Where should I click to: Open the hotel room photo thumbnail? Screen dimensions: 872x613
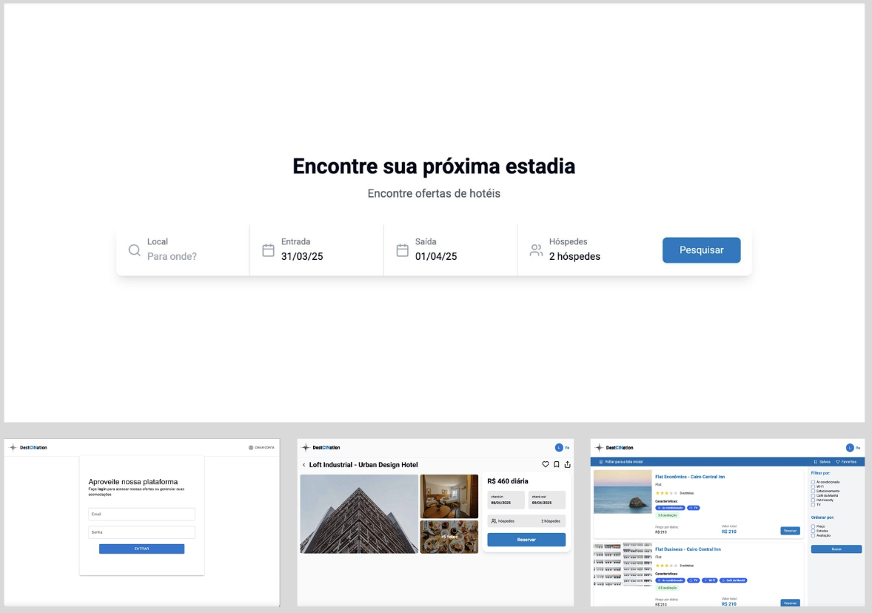(x=449, y=496)
